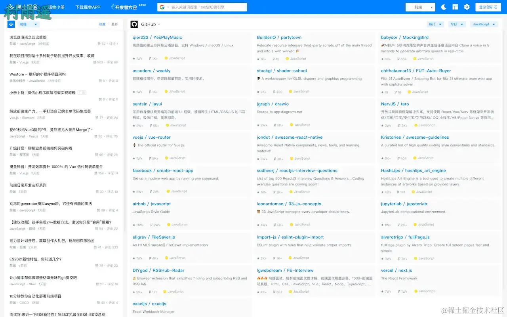This screenshot has width=507, height=317.
Task: Open the jondot / awesome-react-native repository
Action: coord(290,137)
